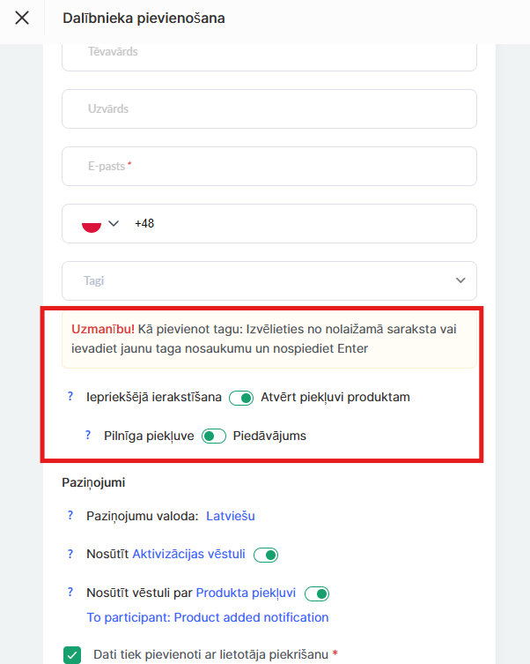530x664 pixels.
Task: Click into the E-pasts input field
Action: (x=269, y=167)
